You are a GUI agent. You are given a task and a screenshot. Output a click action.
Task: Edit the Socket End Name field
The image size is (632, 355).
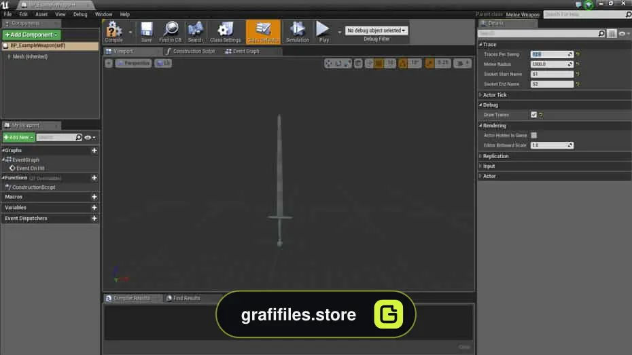(x=552, y=84)
